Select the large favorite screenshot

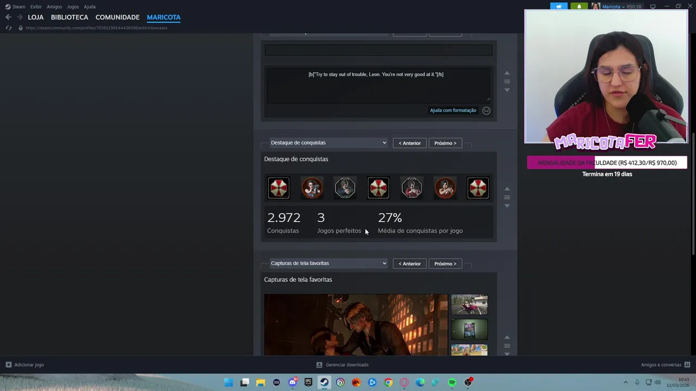356,325
